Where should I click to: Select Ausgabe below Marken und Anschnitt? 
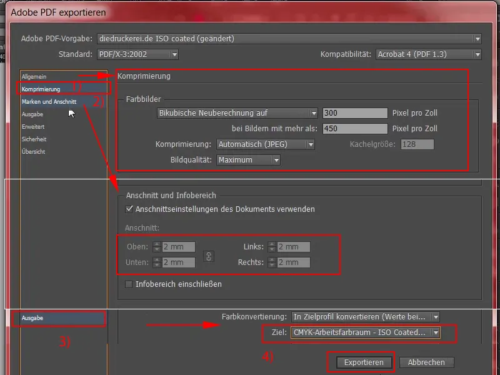(x=32, y=114)
